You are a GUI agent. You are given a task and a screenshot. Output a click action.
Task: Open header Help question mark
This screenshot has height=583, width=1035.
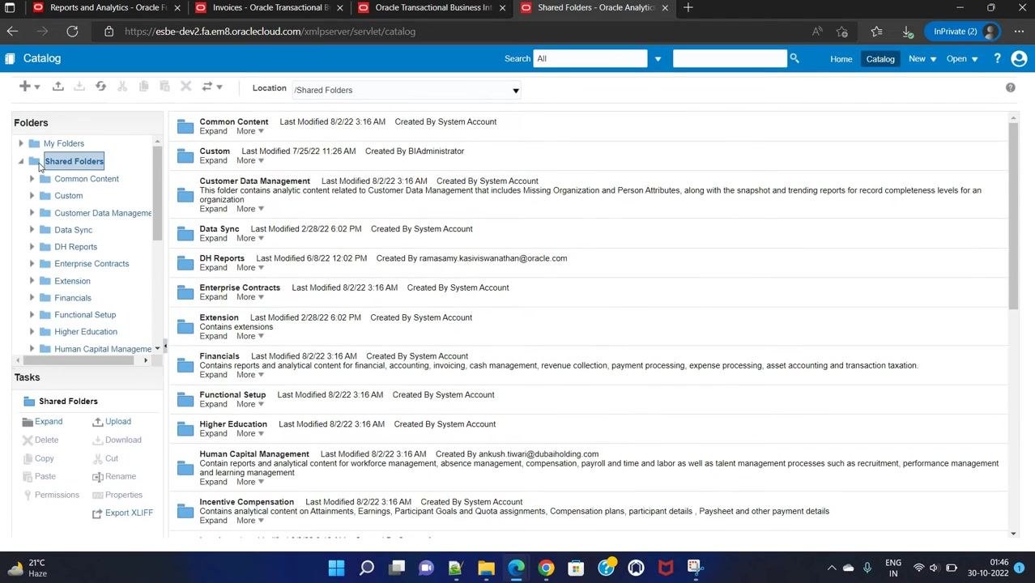pos(997,58)
